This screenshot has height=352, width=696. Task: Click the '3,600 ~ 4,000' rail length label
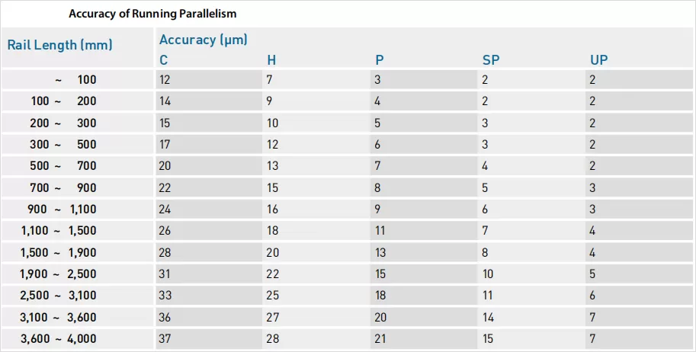click(x=59, y=338)
